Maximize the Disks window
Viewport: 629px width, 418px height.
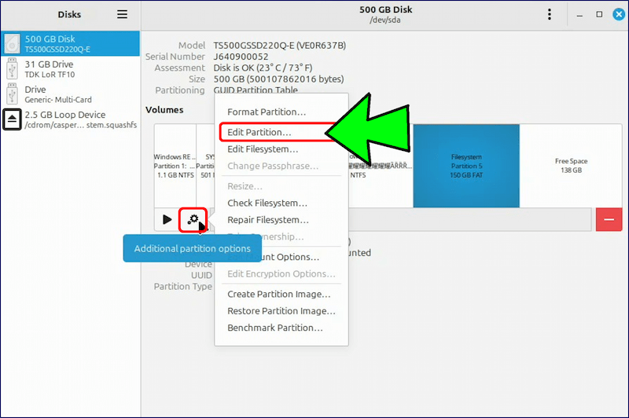(x=599, y=14)
